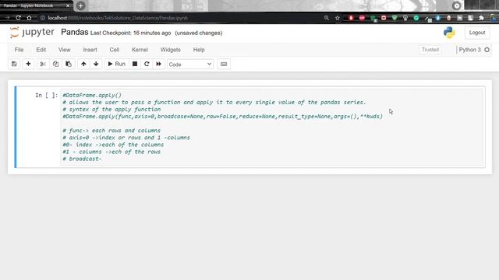
Task: Click the kernel idle status circle
Action: point(487,50)
